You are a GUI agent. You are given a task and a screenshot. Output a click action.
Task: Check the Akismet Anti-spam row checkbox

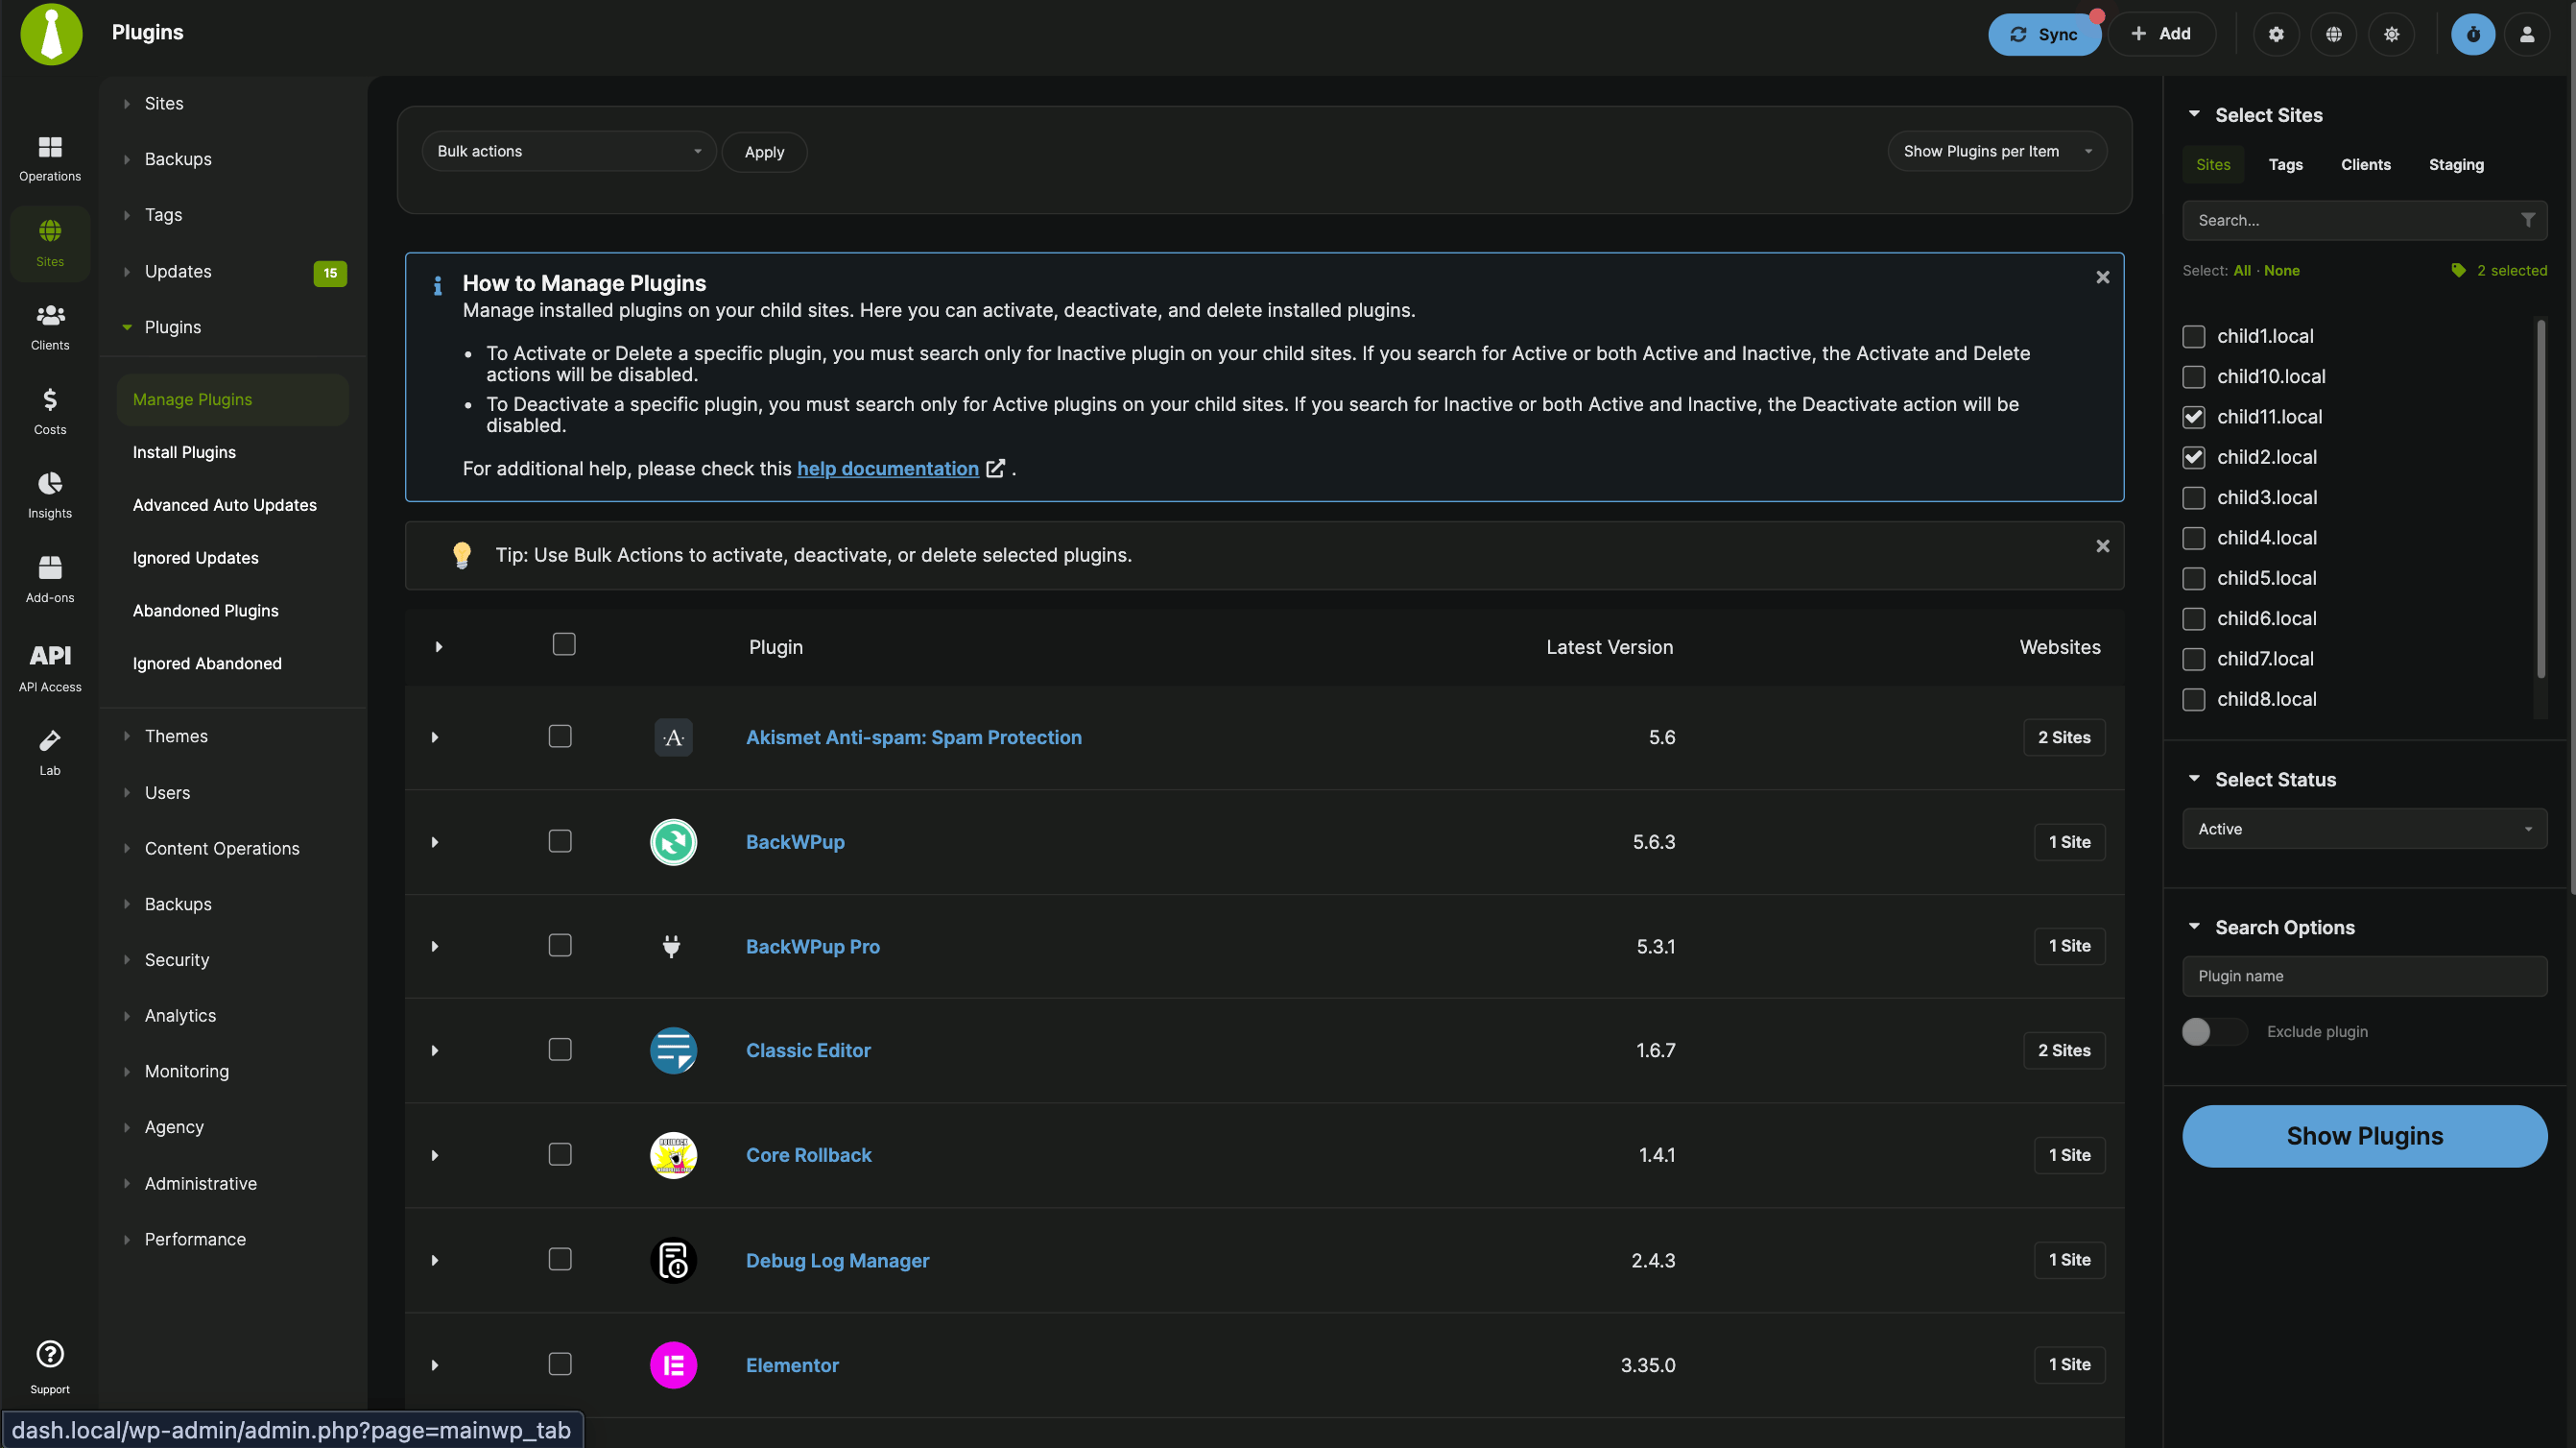[x=560, y=736]
